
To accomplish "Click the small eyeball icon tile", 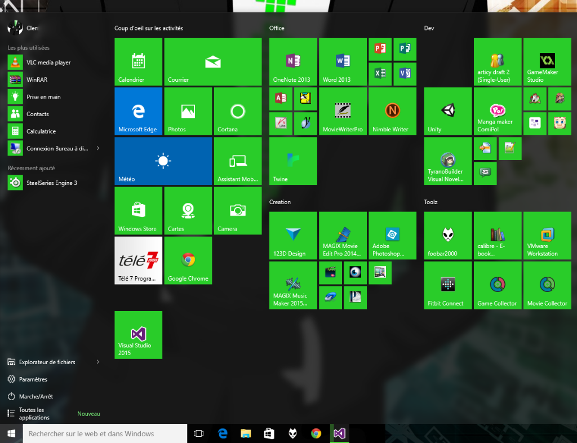I will 355,273.
